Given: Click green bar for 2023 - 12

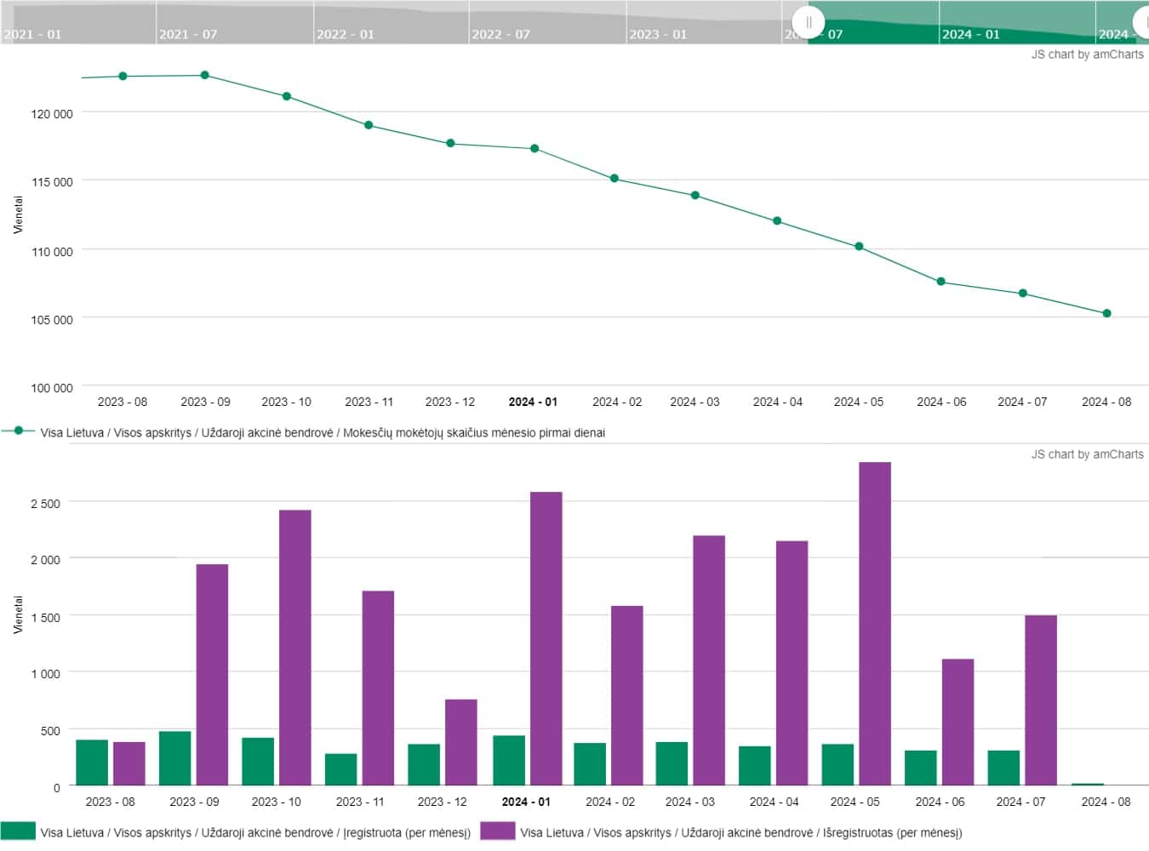Looking at the screenshot, I should (424, 765).
